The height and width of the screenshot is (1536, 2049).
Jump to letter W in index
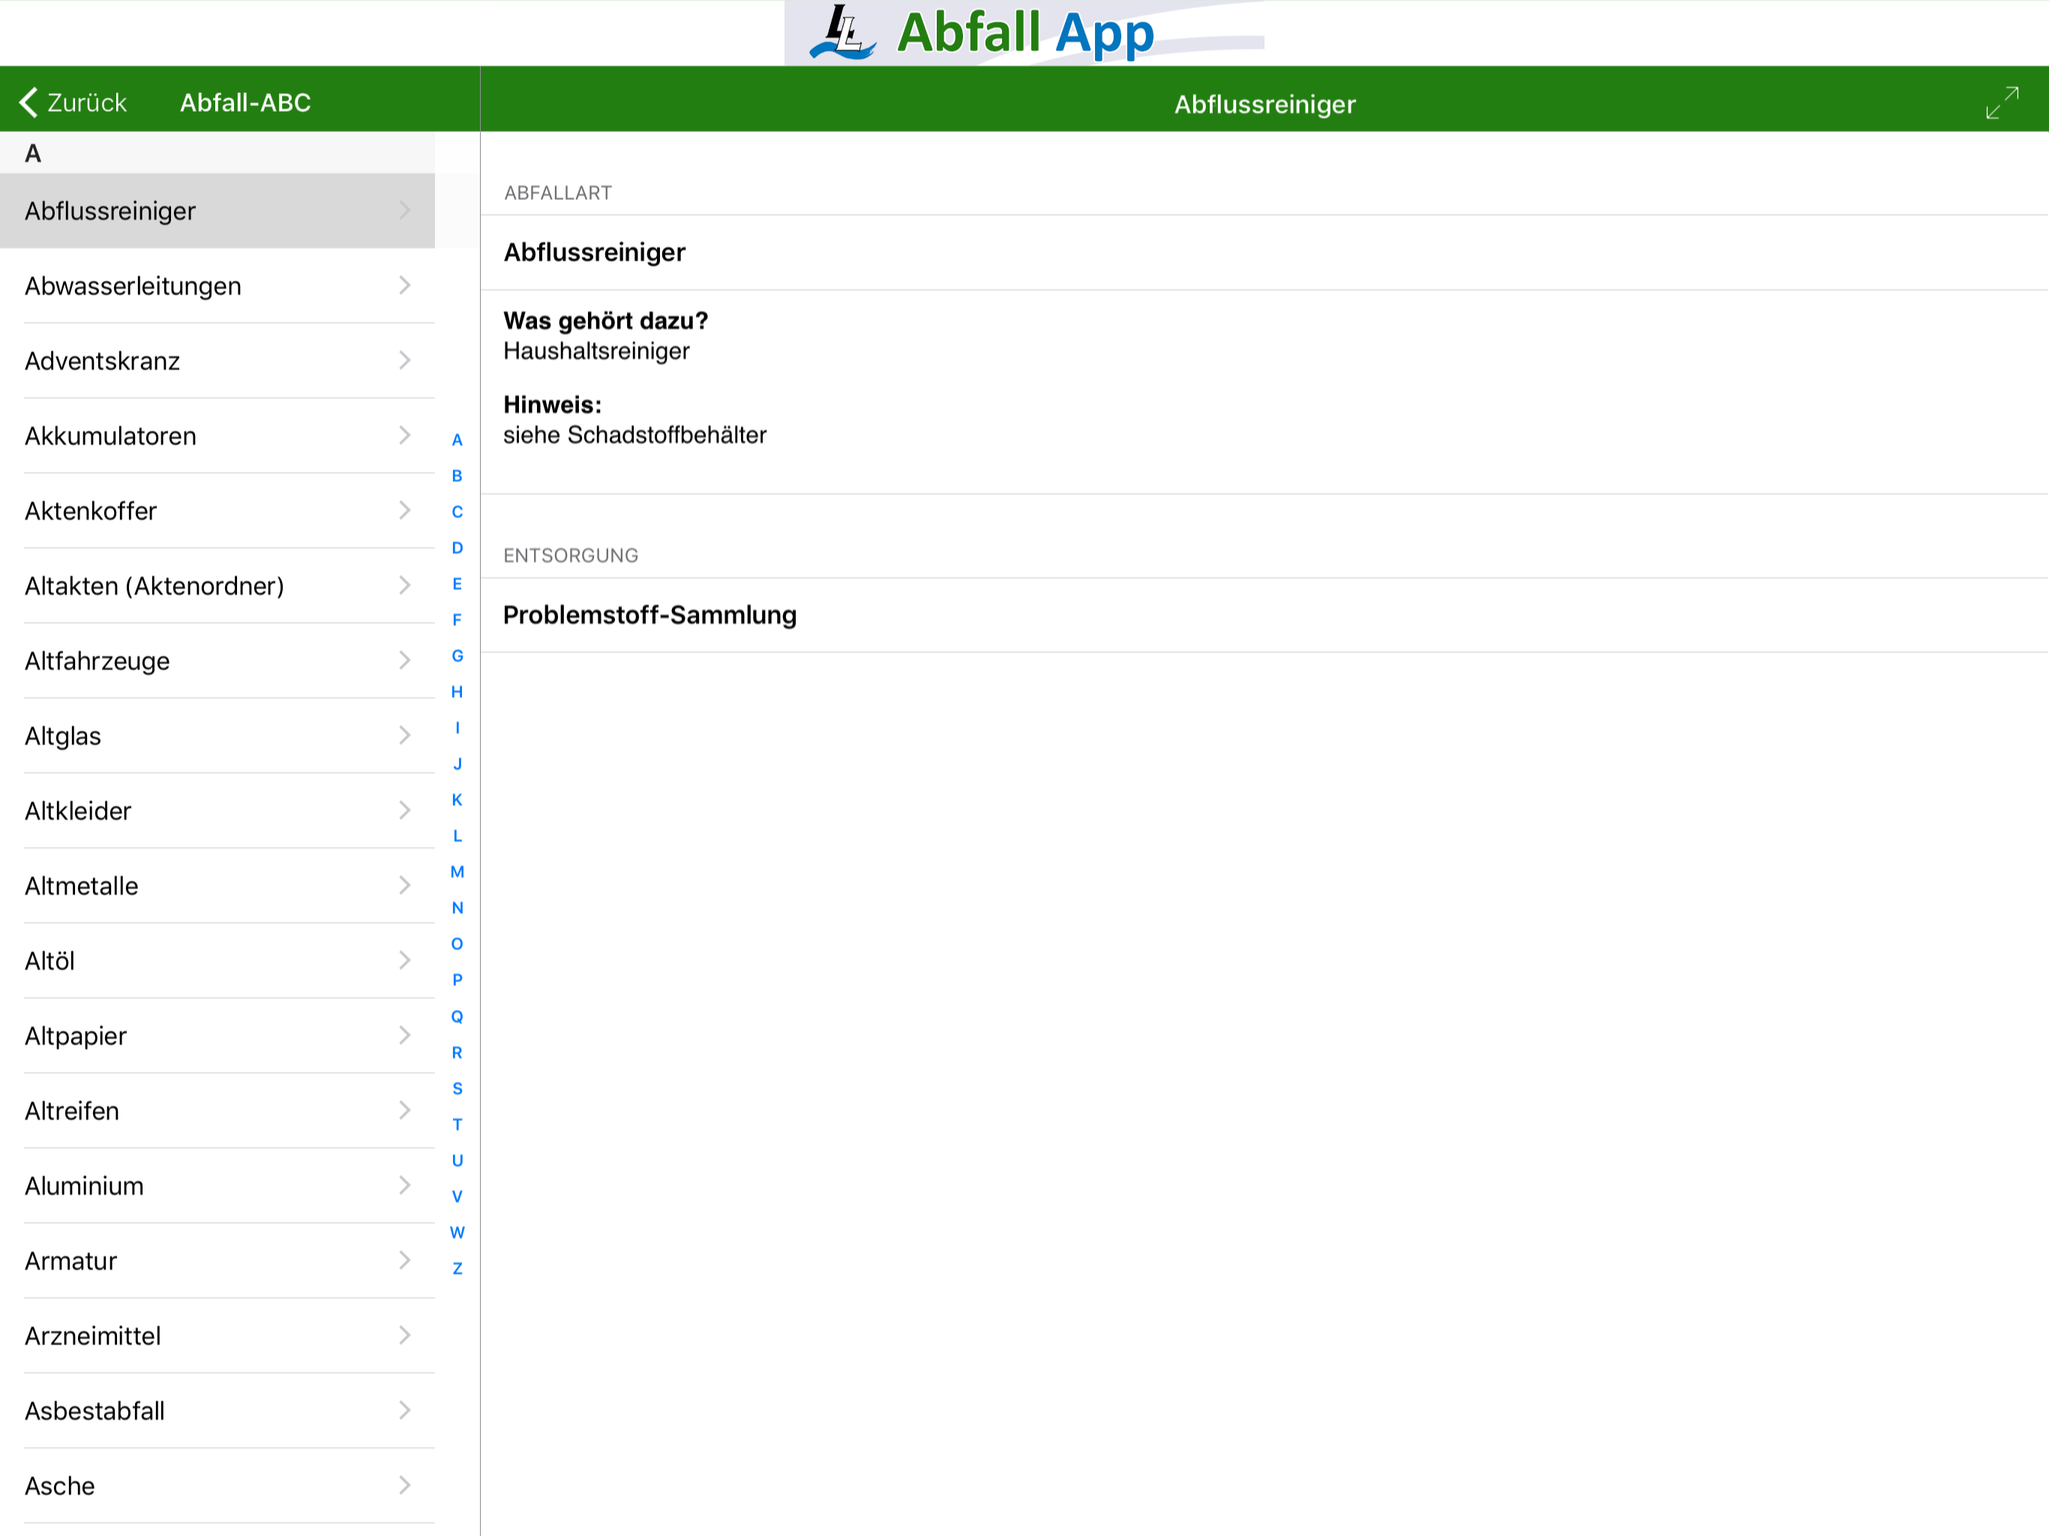click(x=457, y=1233)
